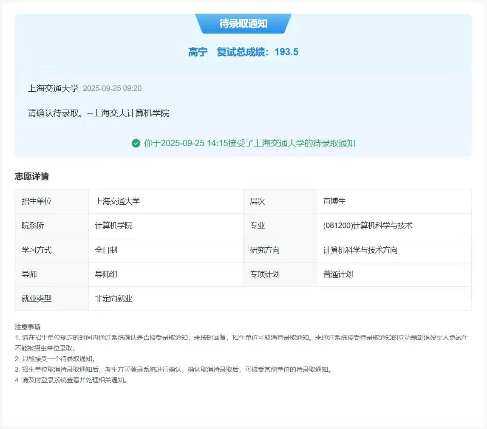
Task: Click the 院系所 value 计算机学院
Action: [113, 226]
